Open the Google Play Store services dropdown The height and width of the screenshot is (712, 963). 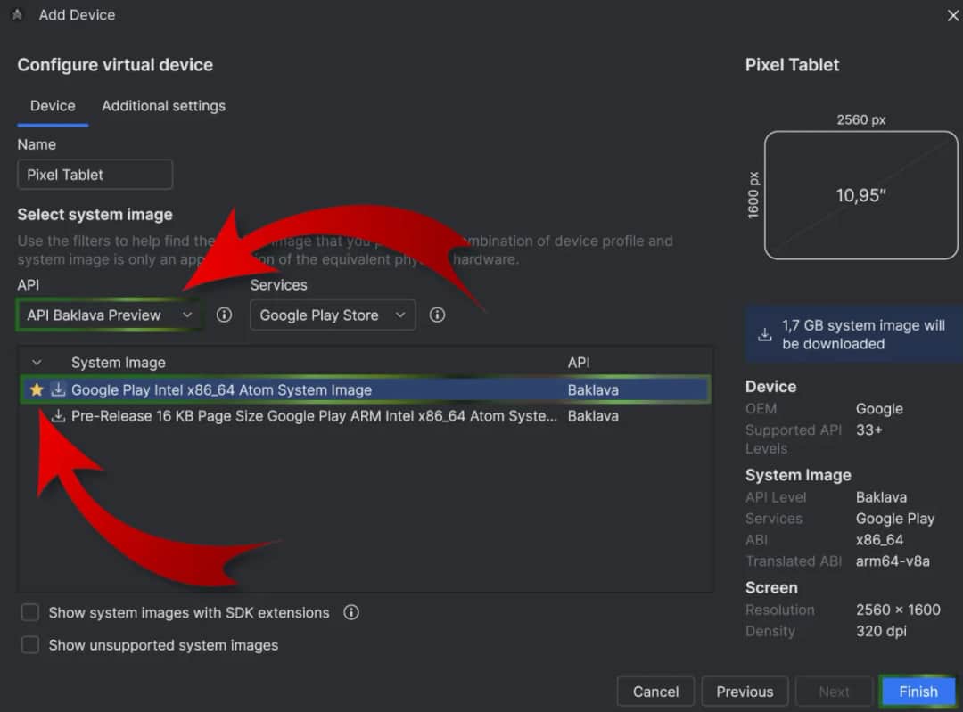(332, 315)
